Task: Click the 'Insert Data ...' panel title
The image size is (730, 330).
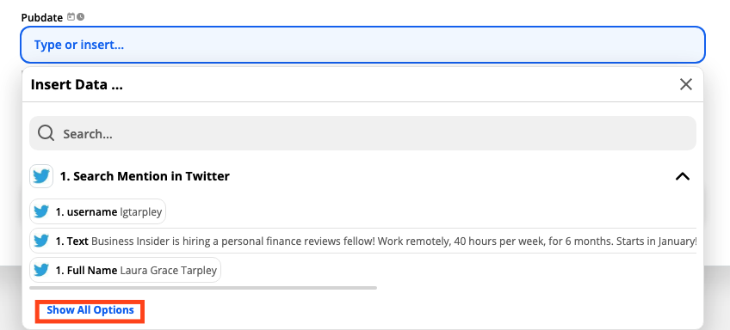Action: [x=77, y=84]
